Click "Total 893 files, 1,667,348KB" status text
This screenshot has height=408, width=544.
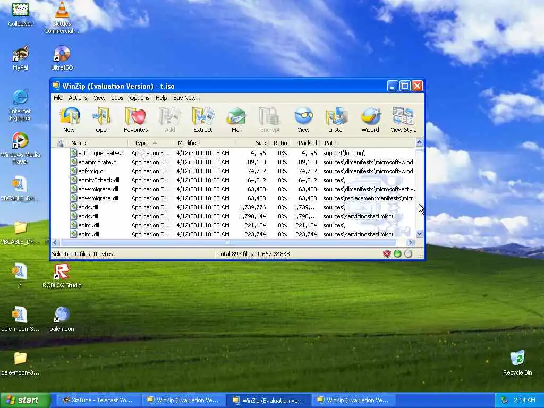pos(253,254)
